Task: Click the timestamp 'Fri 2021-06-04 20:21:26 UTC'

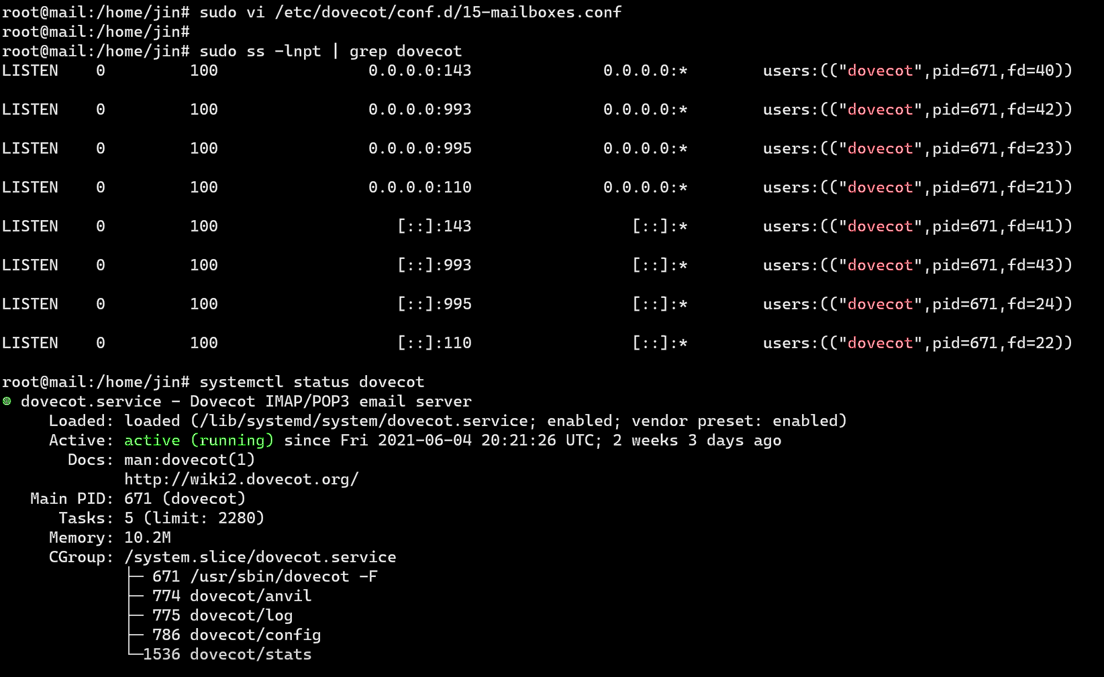Action: click(x=467, y=440)
